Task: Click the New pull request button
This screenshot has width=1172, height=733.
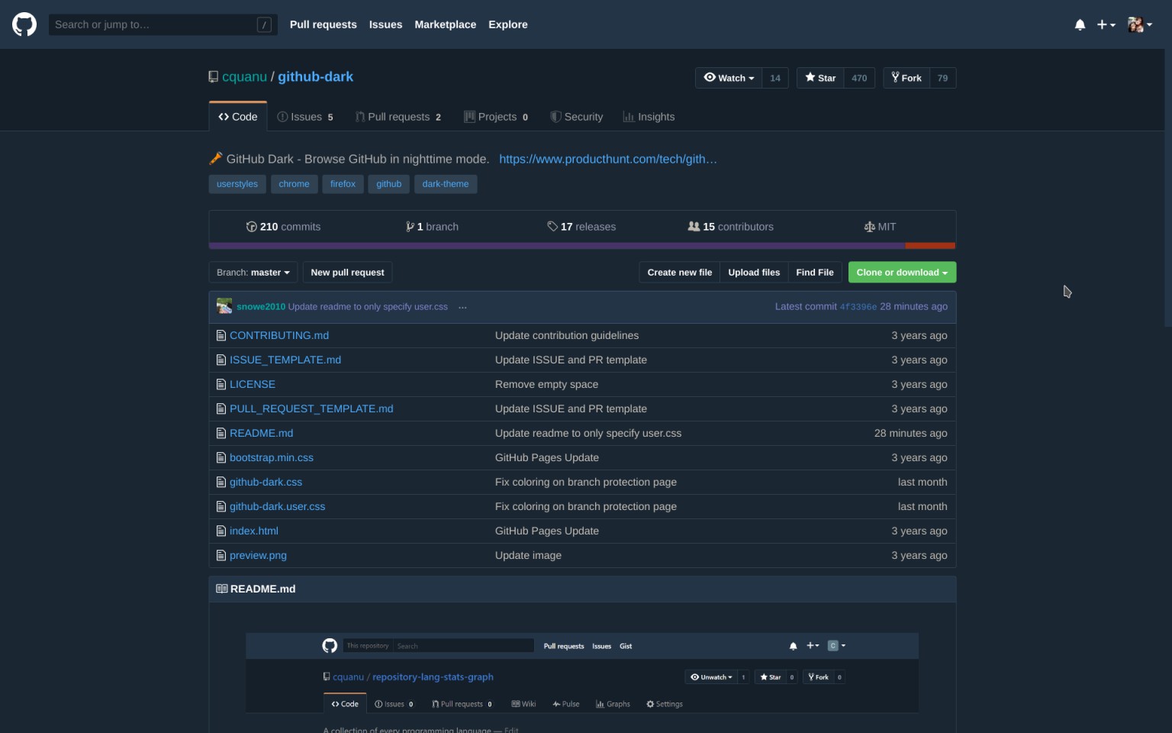Action: point(347,272)
